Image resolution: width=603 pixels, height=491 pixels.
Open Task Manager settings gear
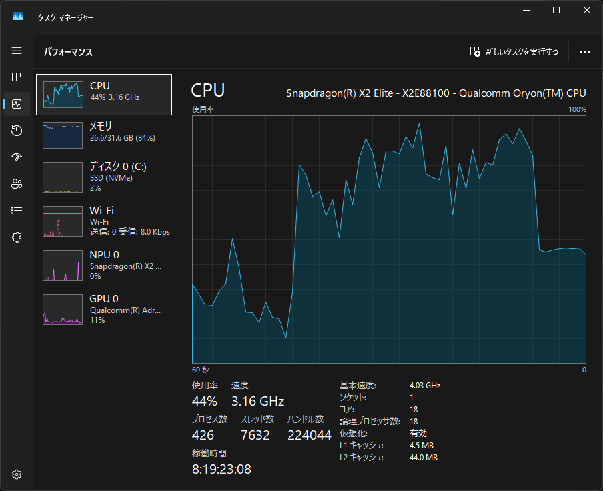[17, 474]
